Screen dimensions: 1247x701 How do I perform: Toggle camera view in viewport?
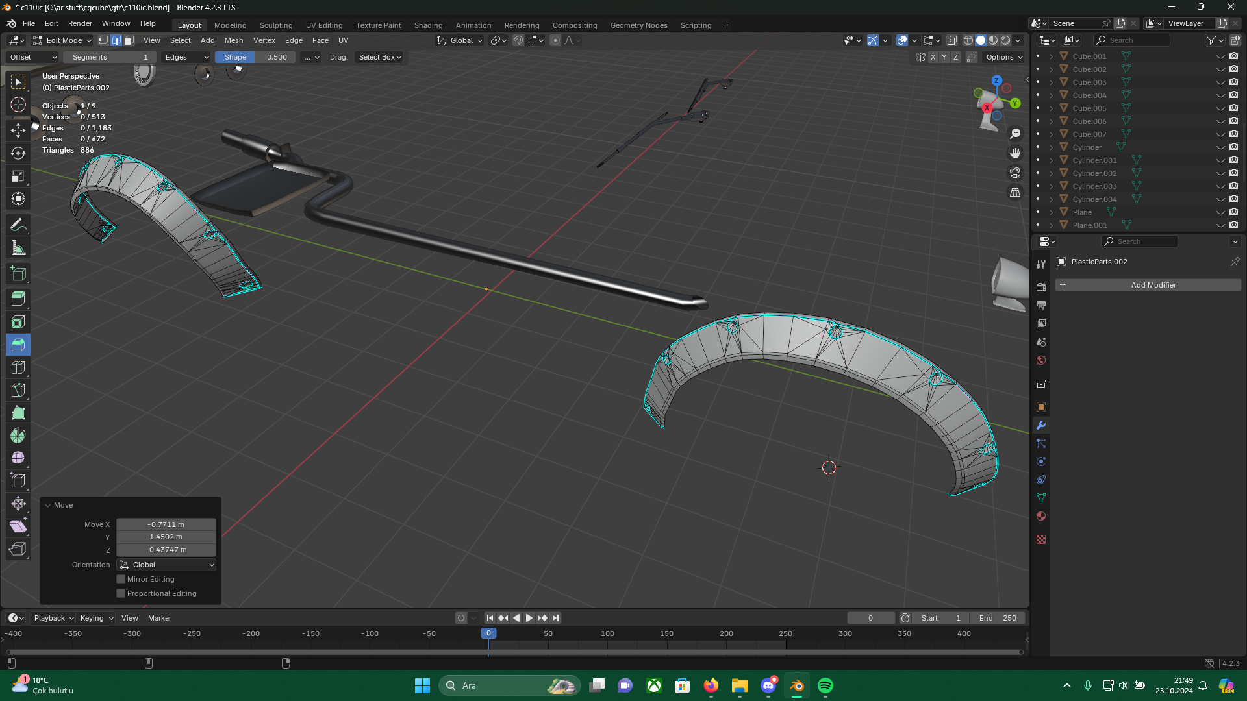(1015, 173)
